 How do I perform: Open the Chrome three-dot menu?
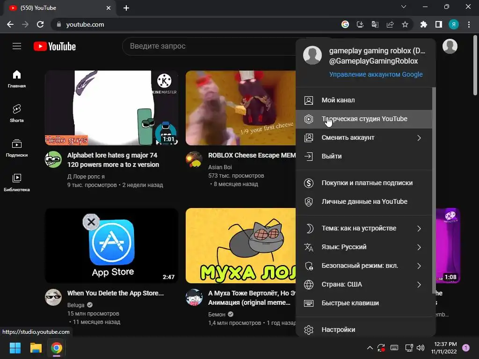click(469, 24)
